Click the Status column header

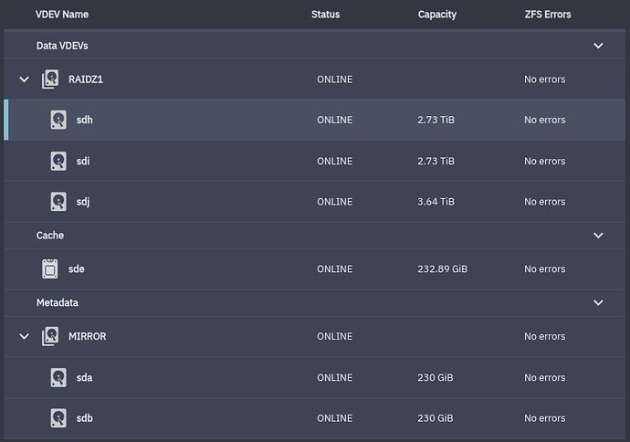click(325, 15)
